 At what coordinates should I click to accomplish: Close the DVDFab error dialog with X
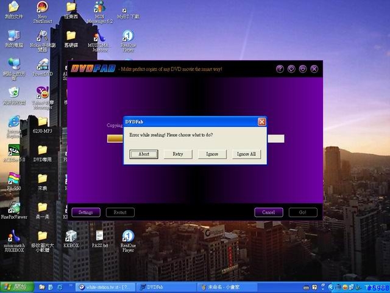point(261,122)
